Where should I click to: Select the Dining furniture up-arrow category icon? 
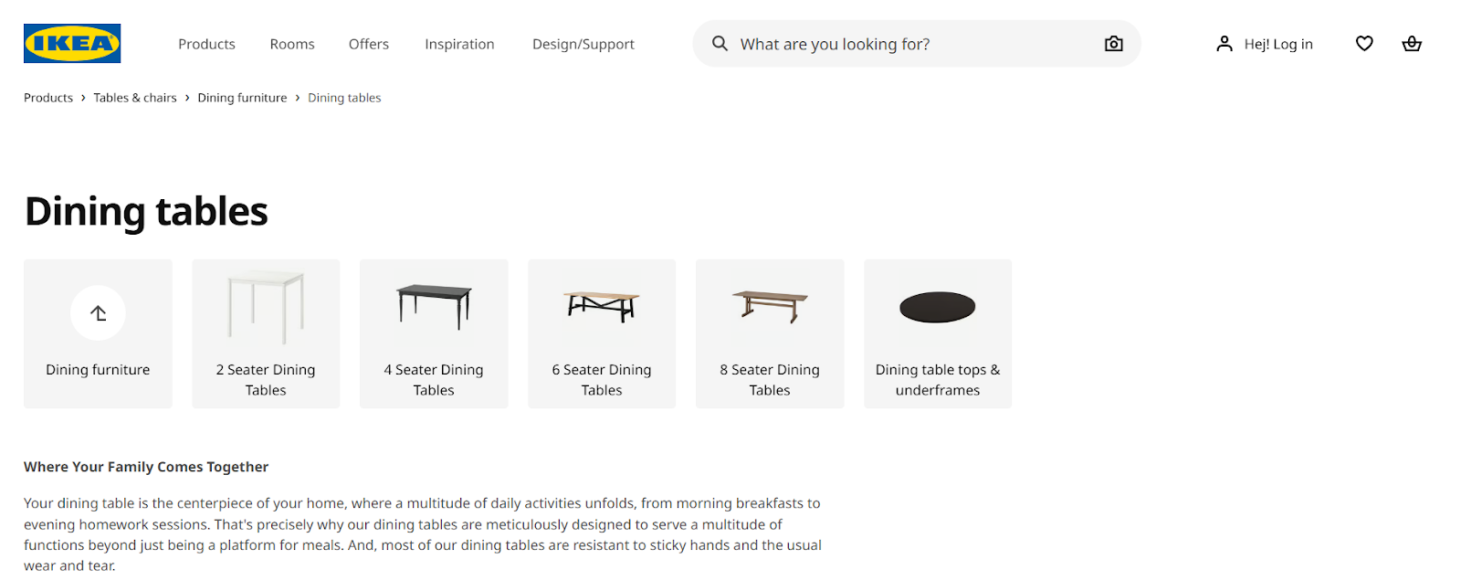click(x=97, y=313)
